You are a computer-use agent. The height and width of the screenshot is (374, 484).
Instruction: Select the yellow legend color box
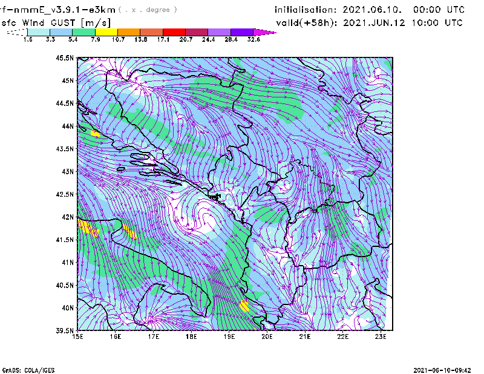[106, 32]
